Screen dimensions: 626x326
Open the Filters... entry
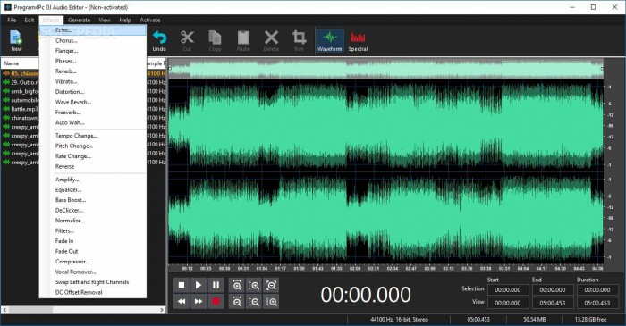93,230
